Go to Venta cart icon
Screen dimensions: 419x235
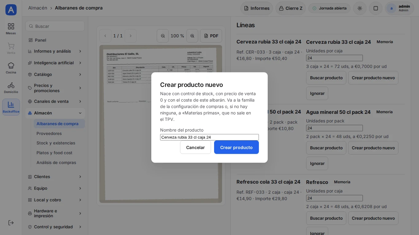click(11, 48)
